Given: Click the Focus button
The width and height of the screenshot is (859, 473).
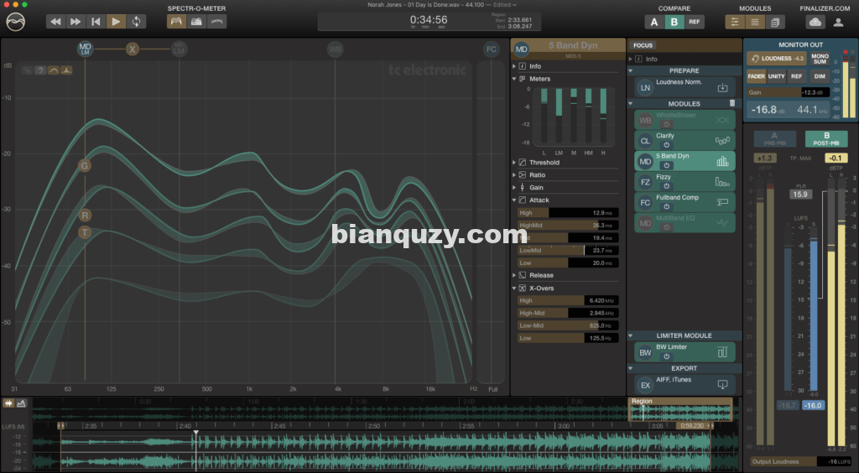Looking at the screenshot, I should [643, 45].
